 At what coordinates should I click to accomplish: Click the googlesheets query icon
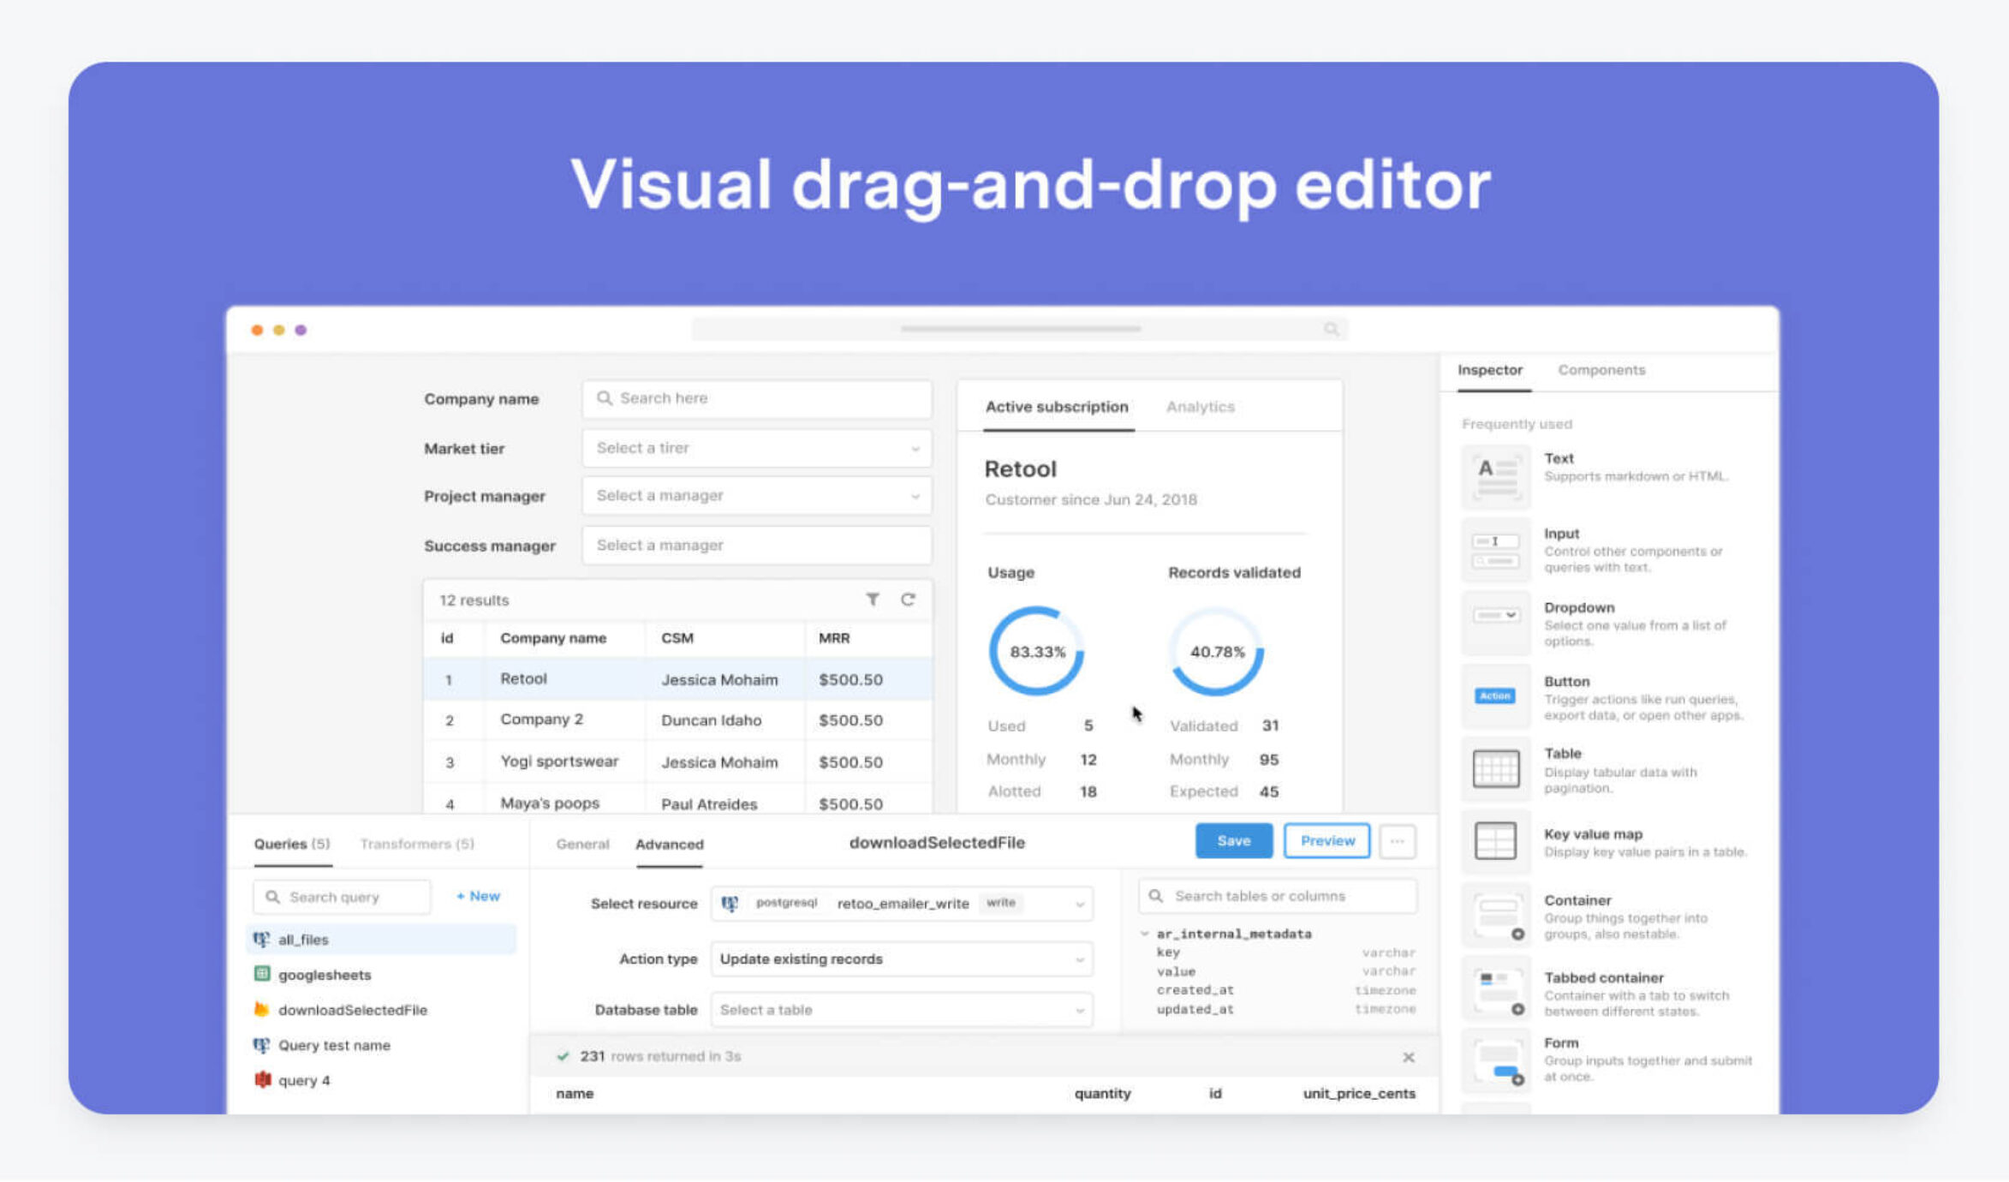click(x=262, y=974)
